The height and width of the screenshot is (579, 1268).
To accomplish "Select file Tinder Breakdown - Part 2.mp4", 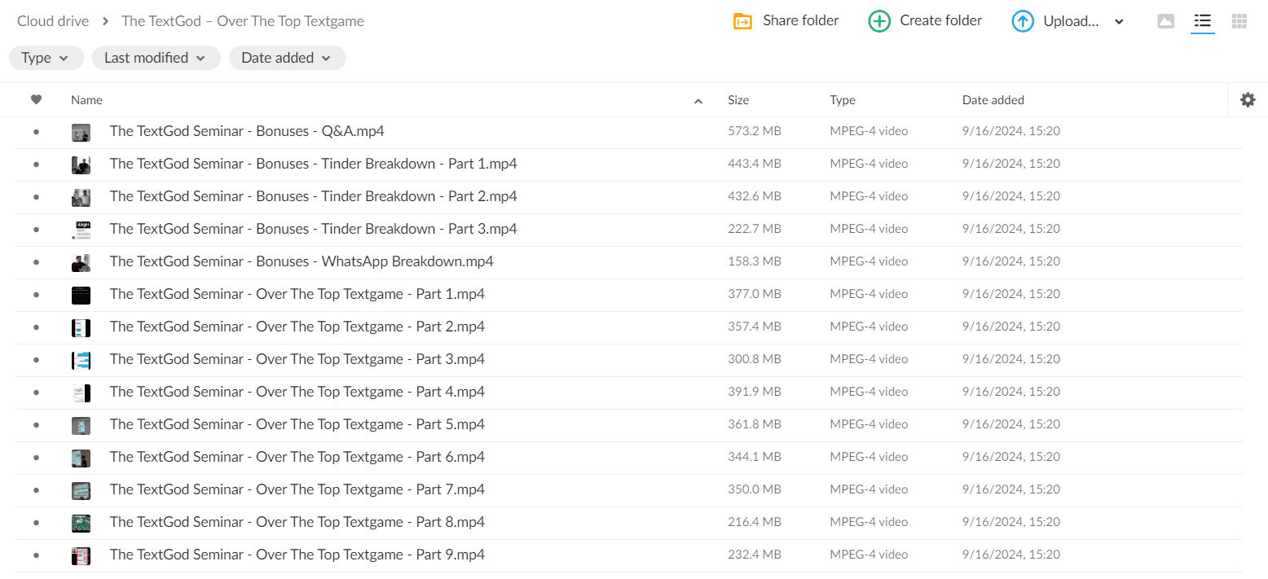I will [314, 196].
